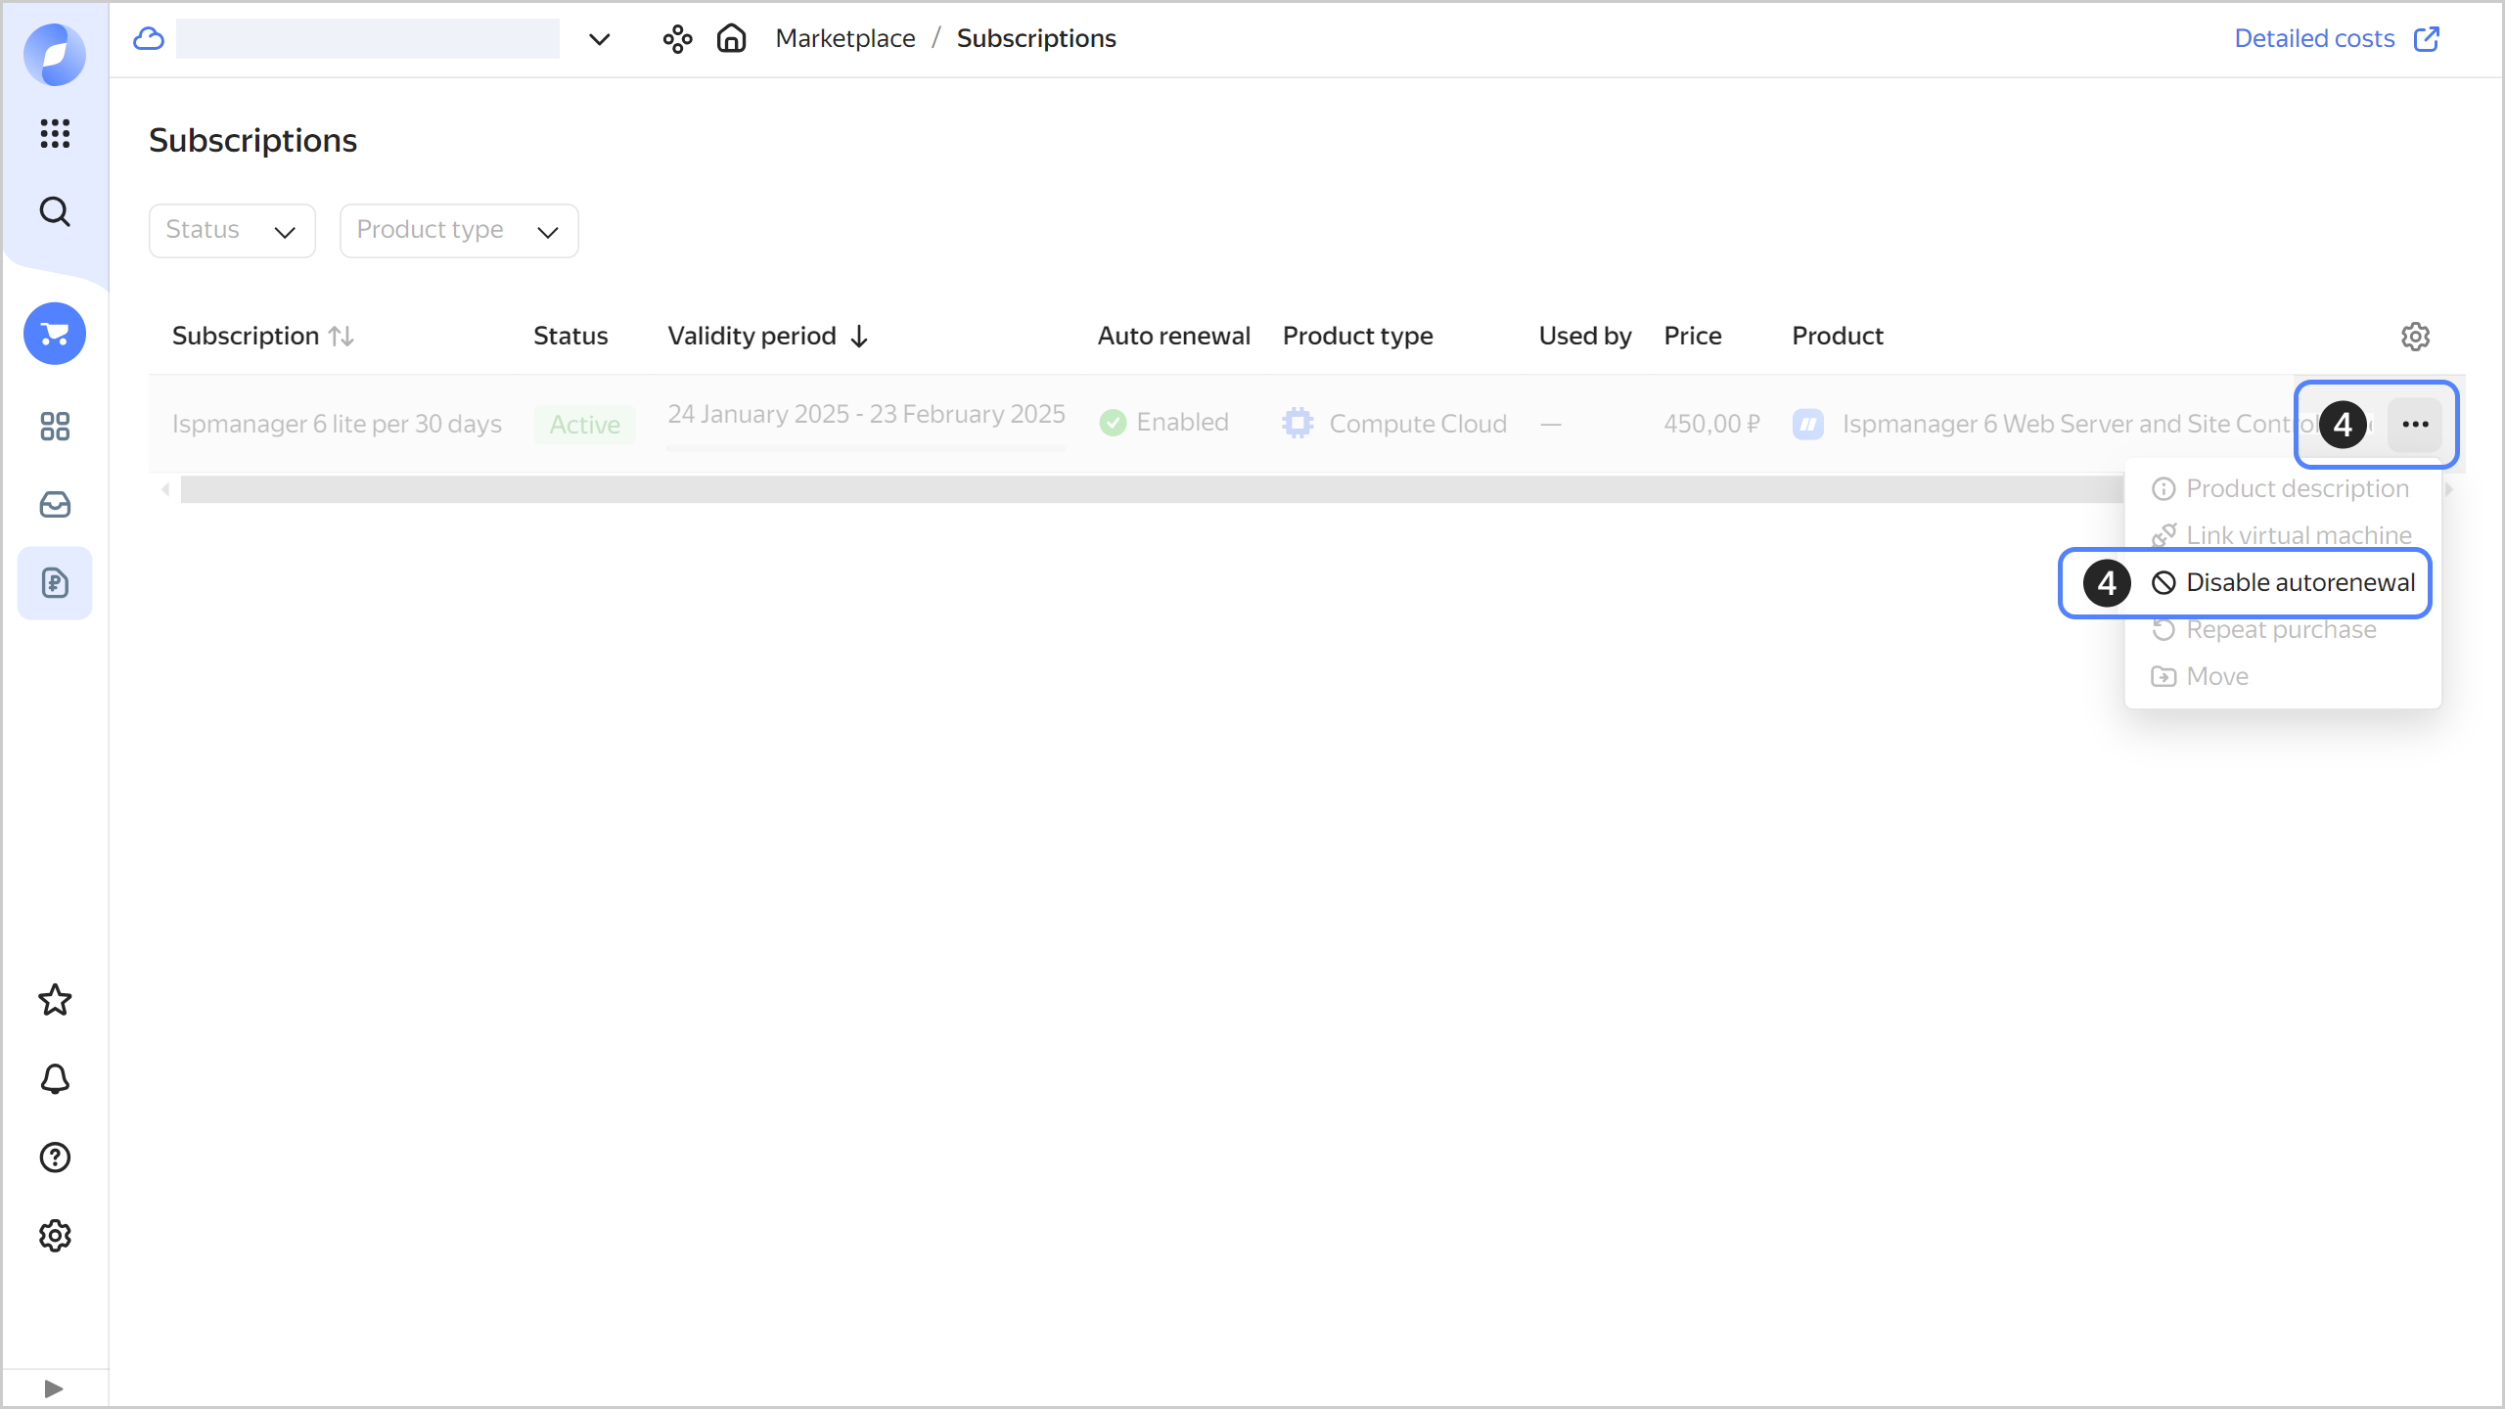
Task: Open the help question mark icon
Action: [x=55, y=1158]
